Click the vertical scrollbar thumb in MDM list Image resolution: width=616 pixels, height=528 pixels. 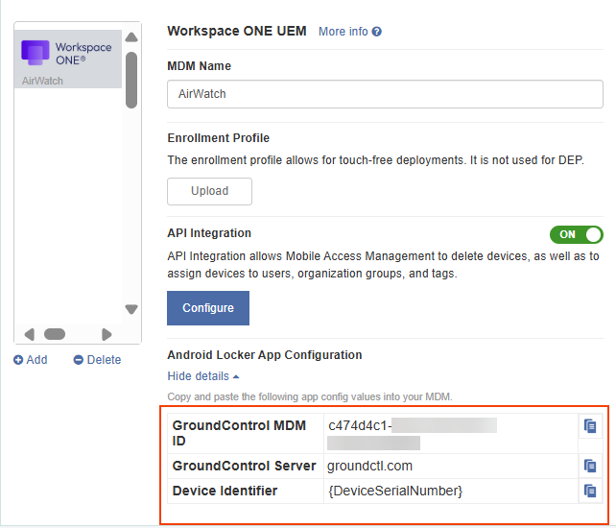(x=131, y=80)
